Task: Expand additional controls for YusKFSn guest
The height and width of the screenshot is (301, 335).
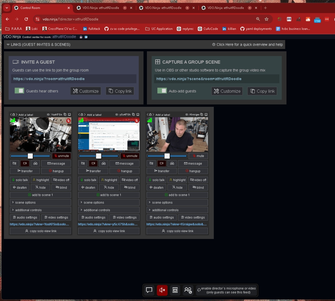Action: coord(40,210)
